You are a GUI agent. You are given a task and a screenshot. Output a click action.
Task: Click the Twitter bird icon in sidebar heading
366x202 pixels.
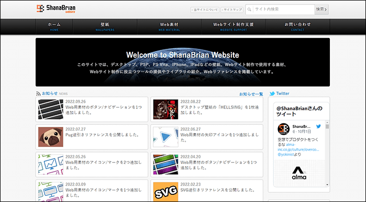[272, 94]
